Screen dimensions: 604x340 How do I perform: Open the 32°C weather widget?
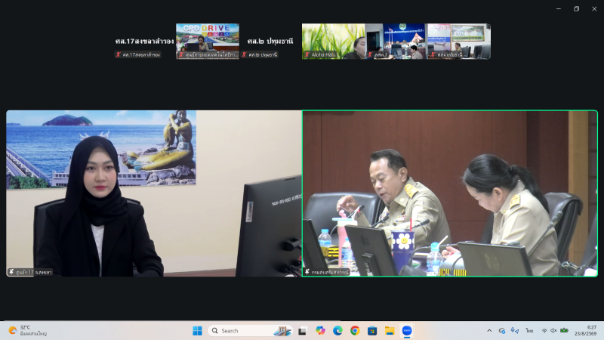[x=28, y=330]
